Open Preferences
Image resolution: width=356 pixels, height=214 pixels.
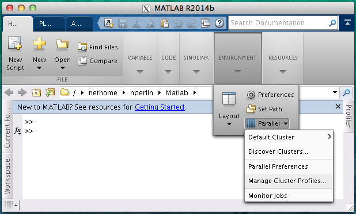pos(270,95)
